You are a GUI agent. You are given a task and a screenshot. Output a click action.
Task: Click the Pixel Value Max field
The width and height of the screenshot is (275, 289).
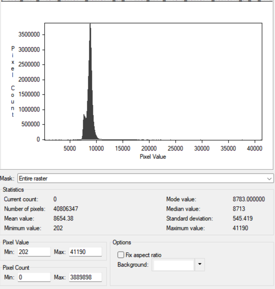pyautogui.click(x=85, y=252)
